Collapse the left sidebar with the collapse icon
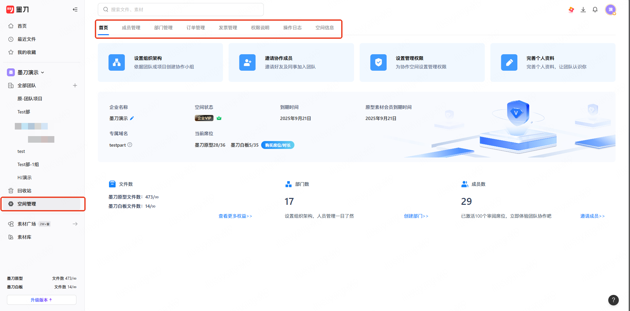Screen dimensions: 630x311 75,10
